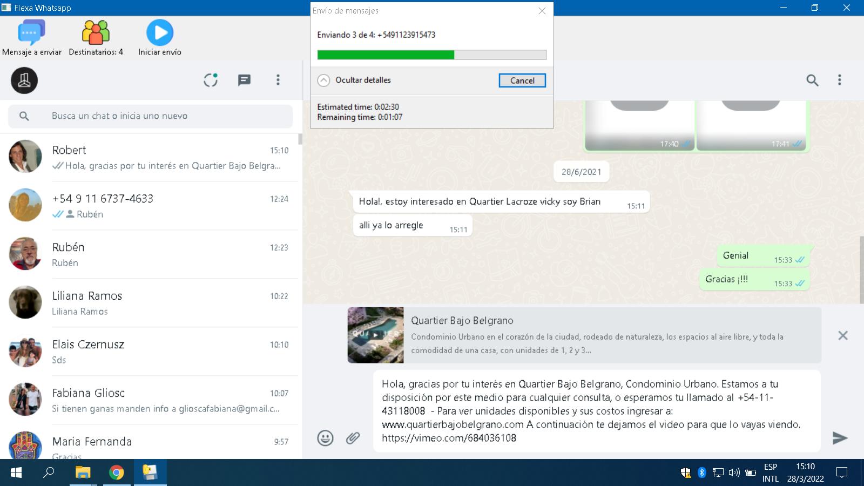Click the Flexa Whatsapp taskbar icon
The height and width of the screenshot is (486, 864).
pyautogui.click(x=150, y=473)
